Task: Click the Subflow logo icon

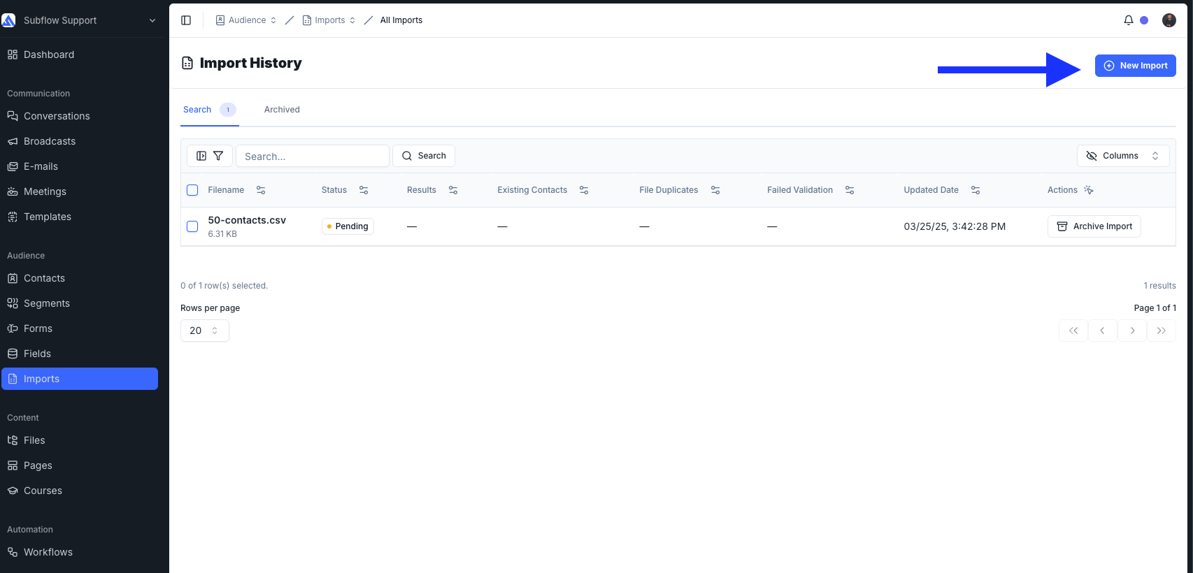Action: coord(9,20)
